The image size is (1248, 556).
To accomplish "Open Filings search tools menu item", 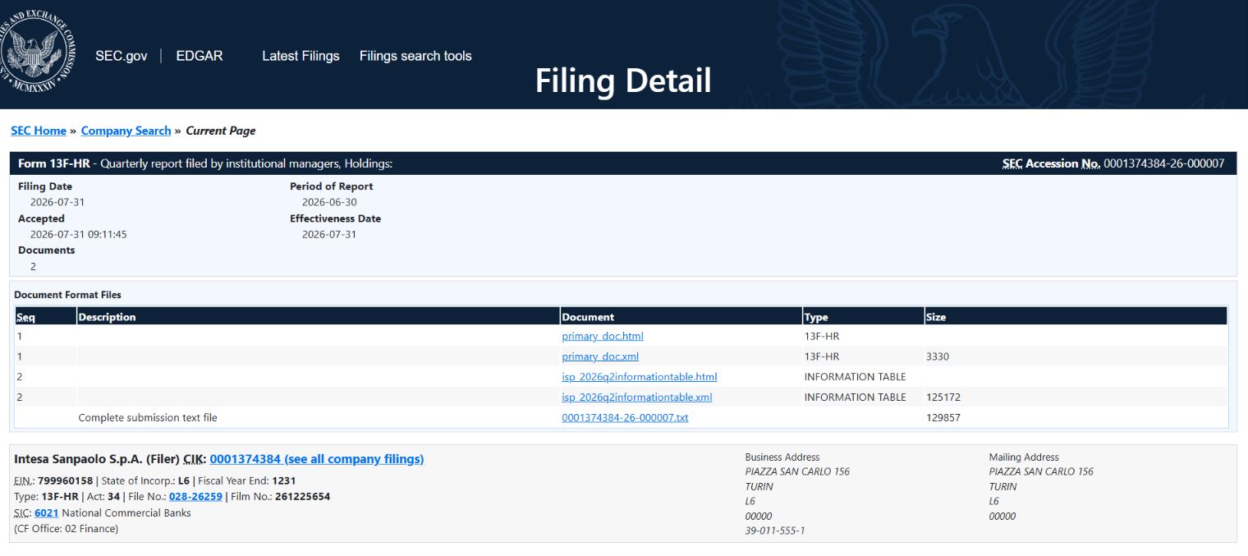I will (415, 56).
